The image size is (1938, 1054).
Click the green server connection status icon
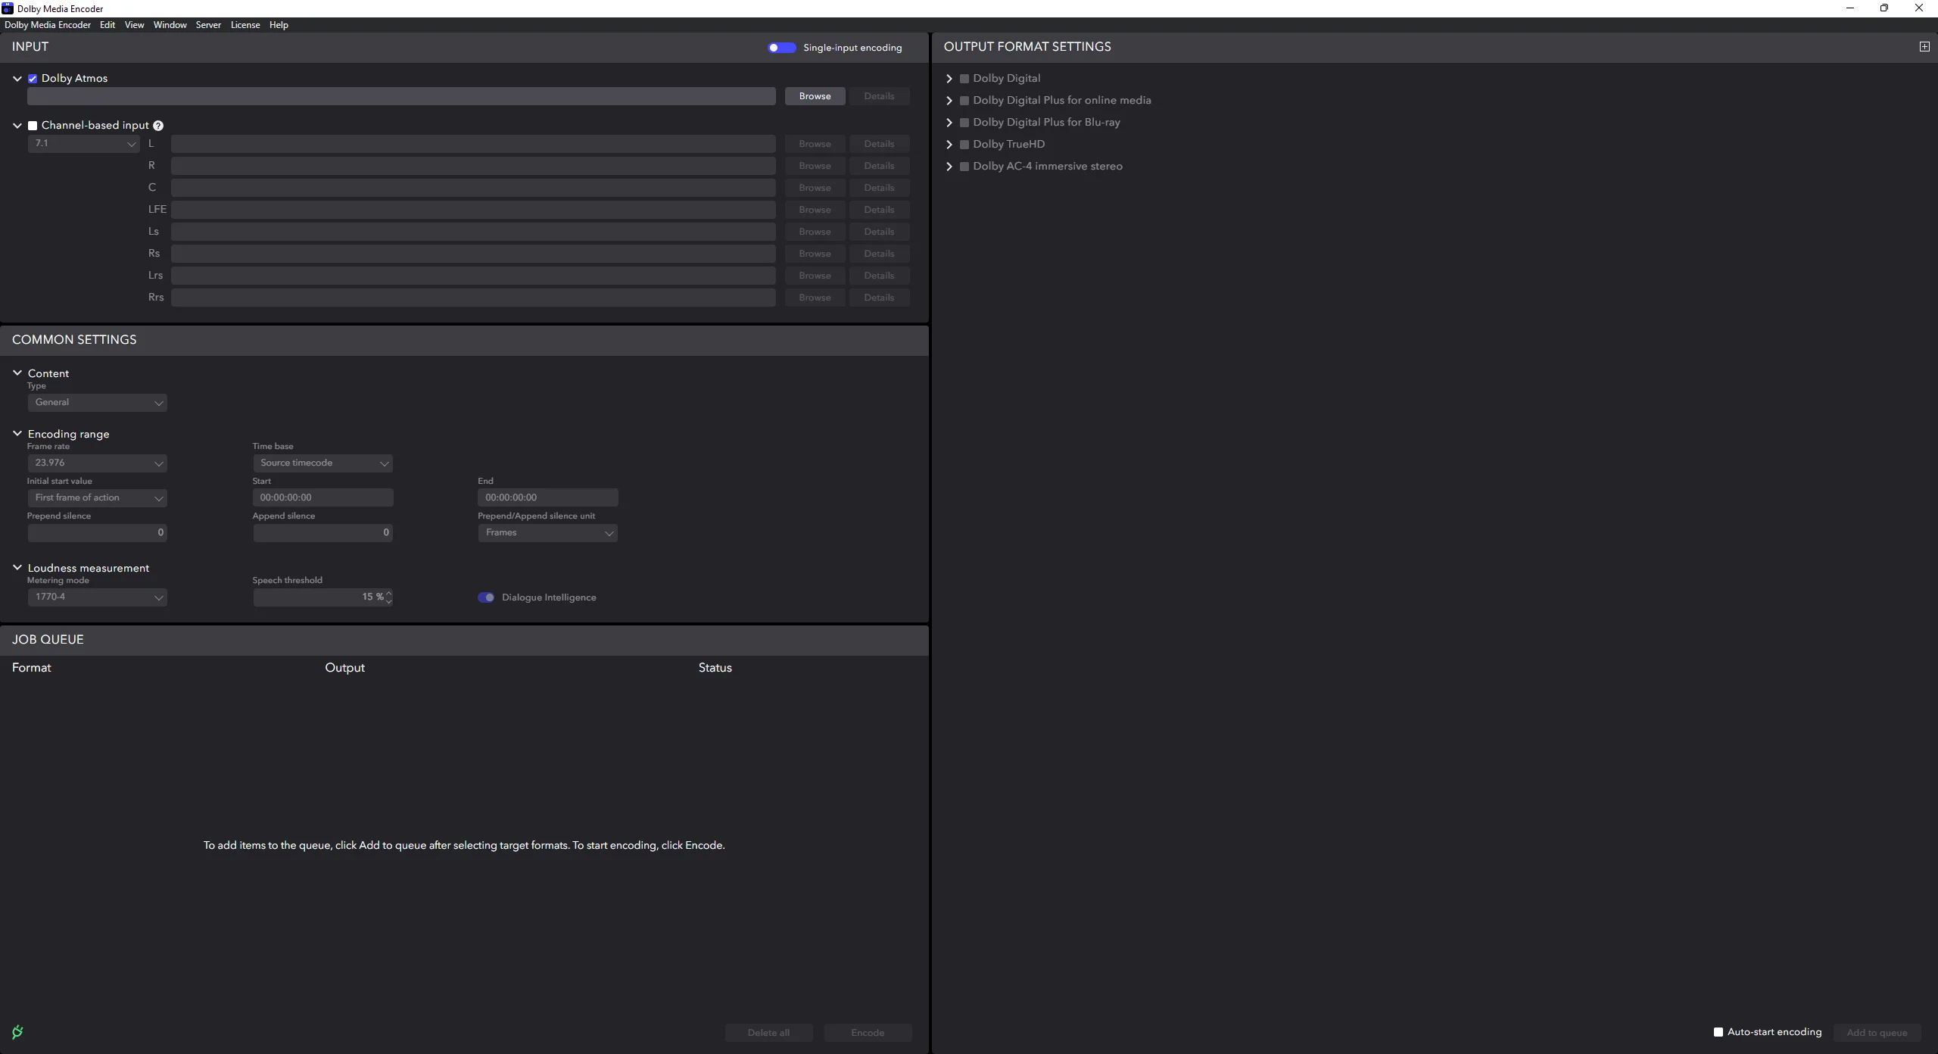pos(17,1031)
